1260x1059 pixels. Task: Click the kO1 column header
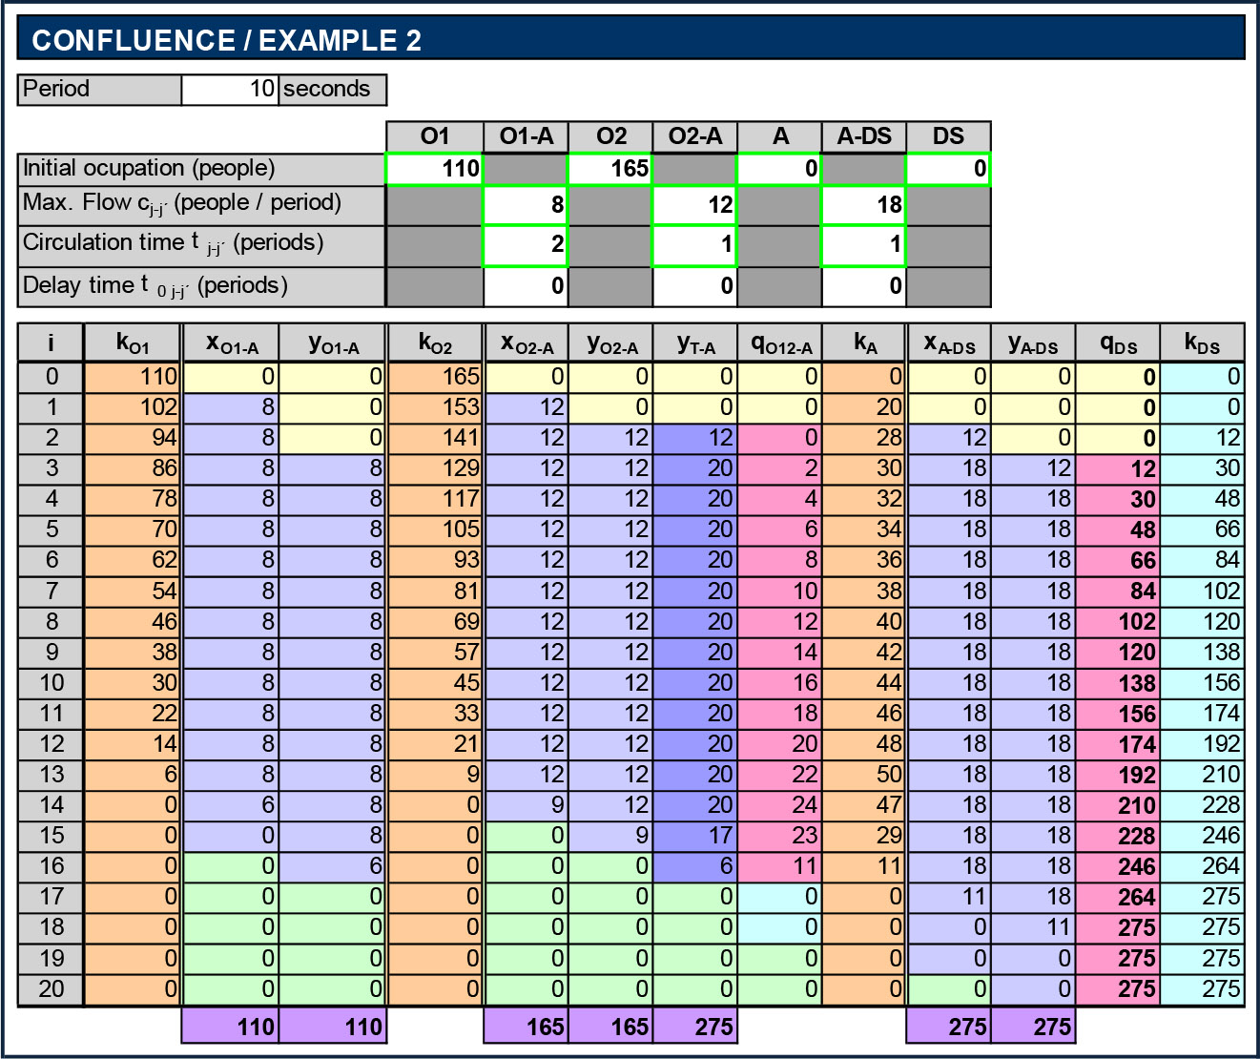point(132,343)
